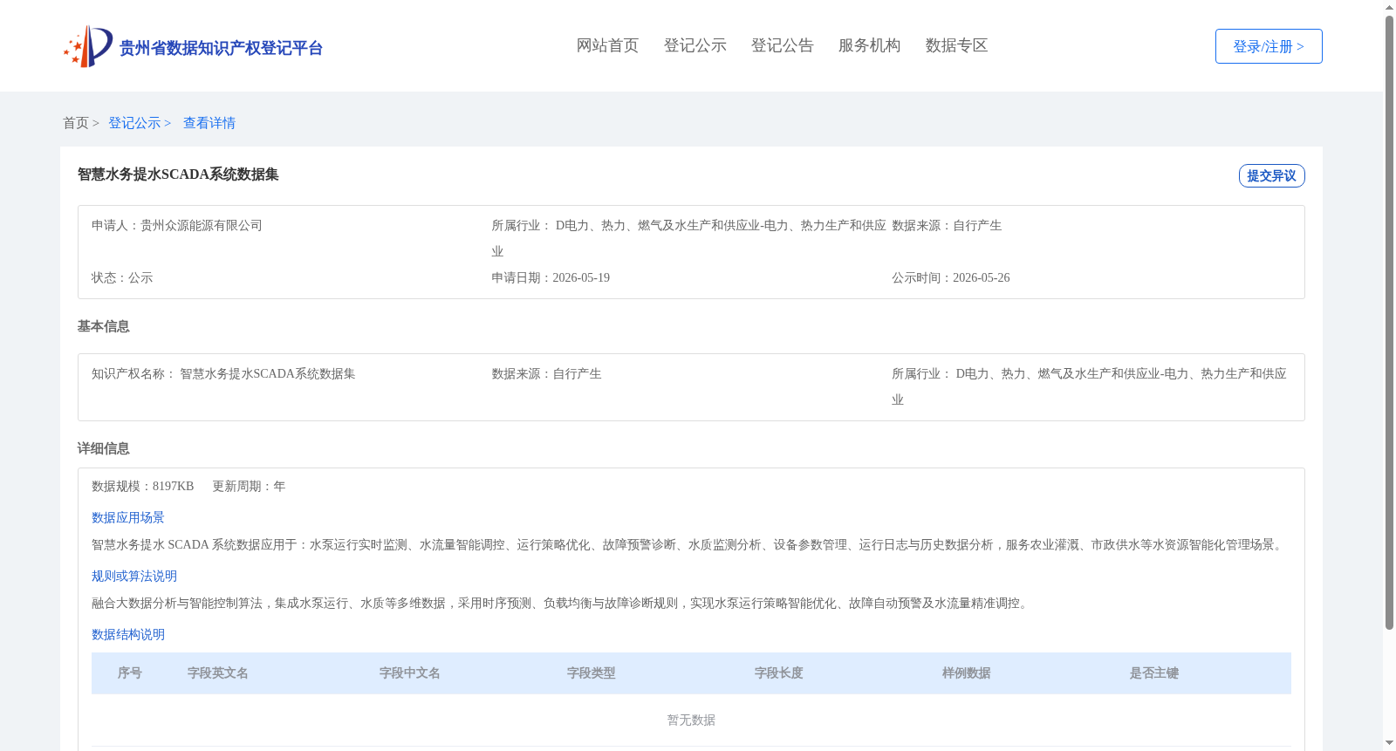Click the 申请日期：2026-05-19 text

coord(551,277)
